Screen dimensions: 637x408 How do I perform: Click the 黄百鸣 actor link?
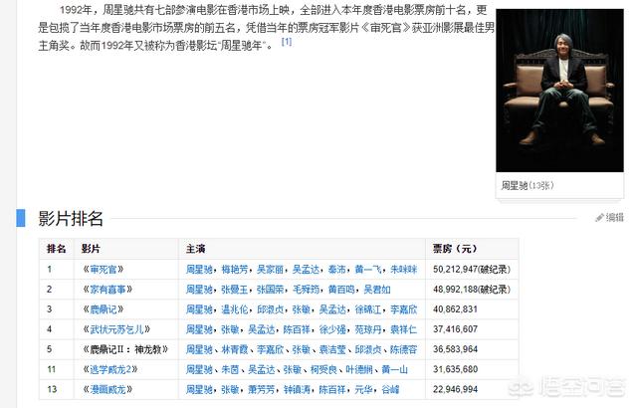click(341, 290)
